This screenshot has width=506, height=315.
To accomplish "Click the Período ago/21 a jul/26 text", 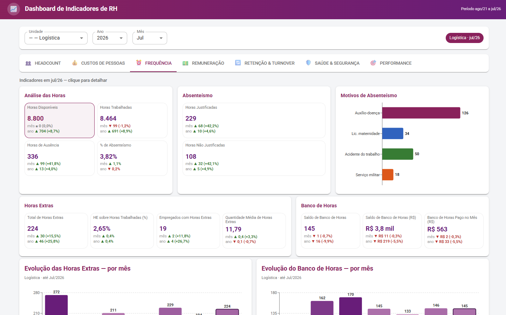I will click(481, 9).
